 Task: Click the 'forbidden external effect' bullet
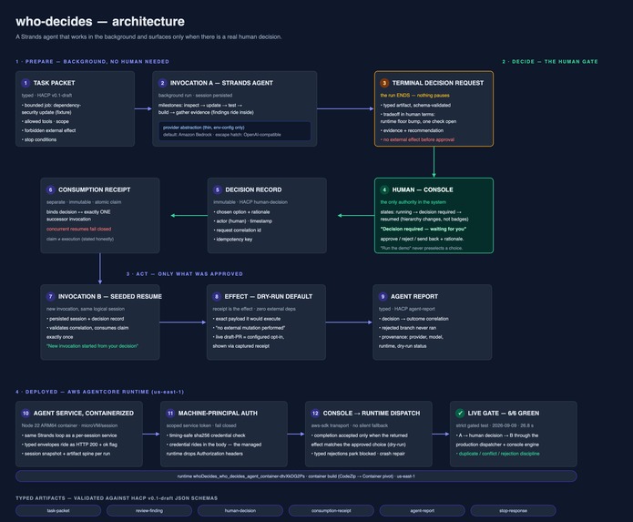(49, 130)
